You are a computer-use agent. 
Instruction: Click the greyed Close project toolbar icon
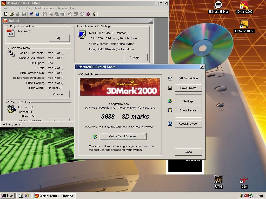coord(18,14)
